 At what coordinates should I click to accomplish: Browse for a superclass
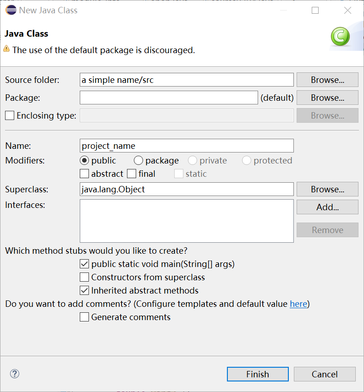point(327,189)
